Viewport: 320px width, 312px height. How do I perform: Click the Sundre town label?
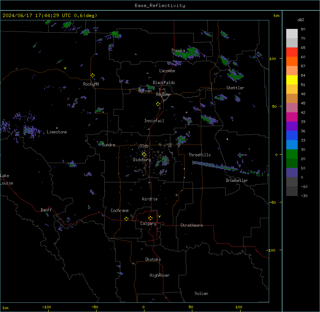coord(108,145)
